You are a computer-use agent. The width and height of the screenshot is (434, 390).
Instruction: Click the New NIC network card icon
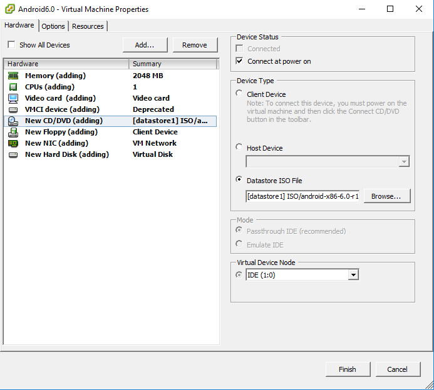click(13, 143)
